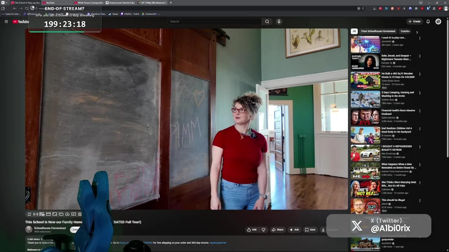The height and width of the screenshot is (252, 449).
Task: Switch to 'This School Is Now our Family' tab
Action: click(x=25, y=2)
